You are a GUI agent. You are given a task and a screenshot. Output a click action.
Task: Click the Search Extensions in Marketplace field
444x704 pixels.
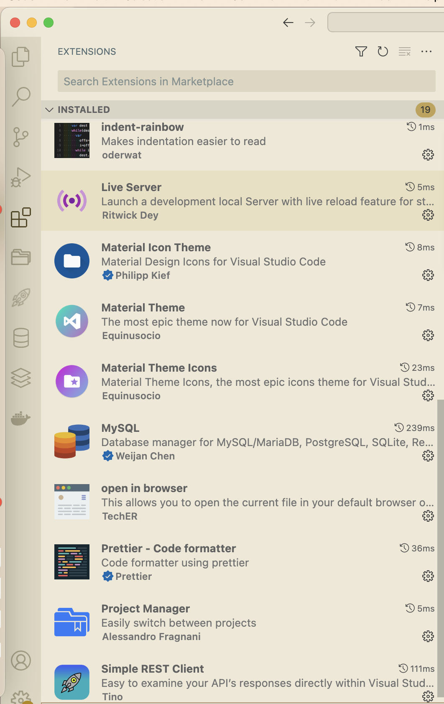247,81
